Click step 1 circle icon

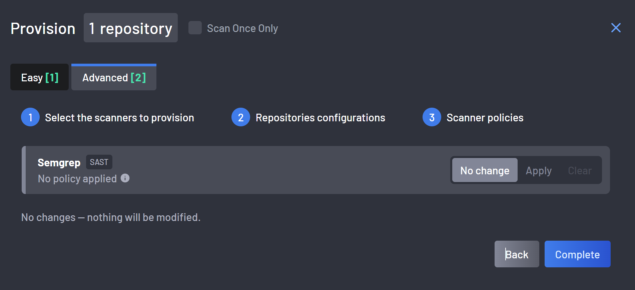tap(30, 117)
